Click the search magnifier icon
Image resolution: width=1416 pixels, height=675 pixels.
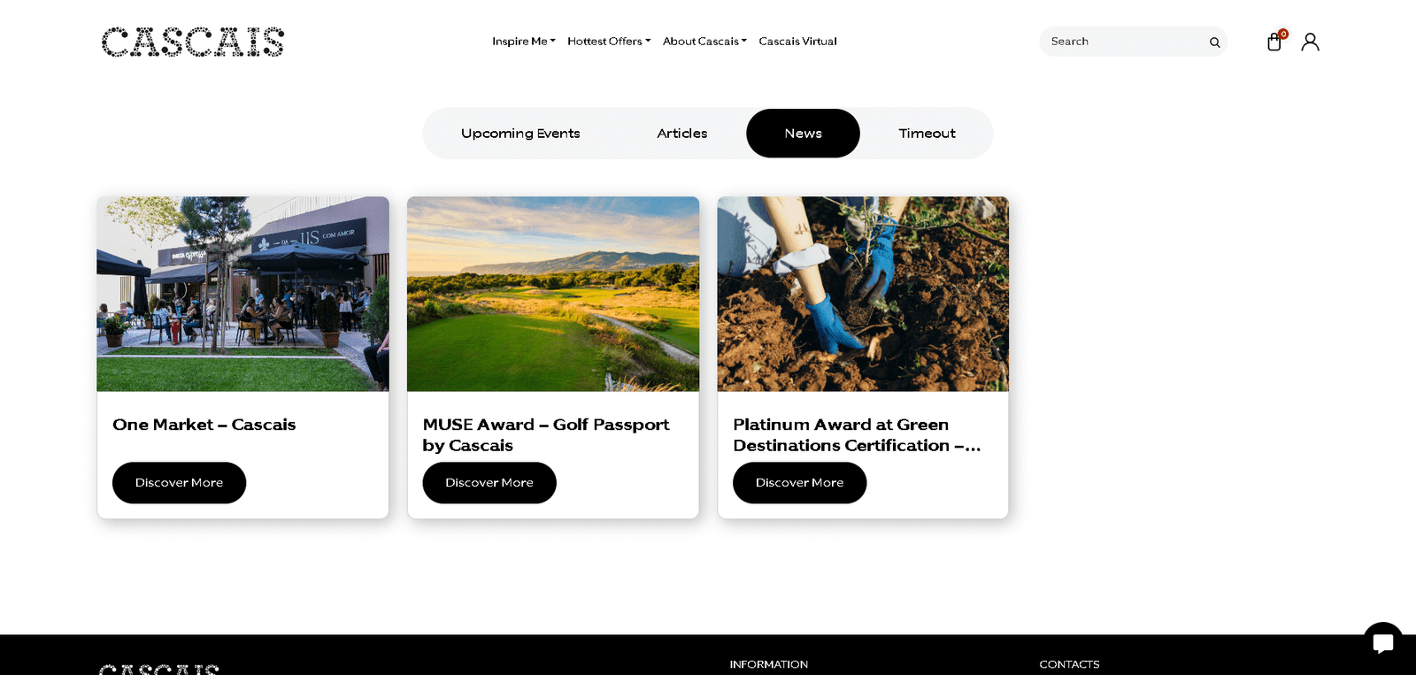click(1214, 42)
